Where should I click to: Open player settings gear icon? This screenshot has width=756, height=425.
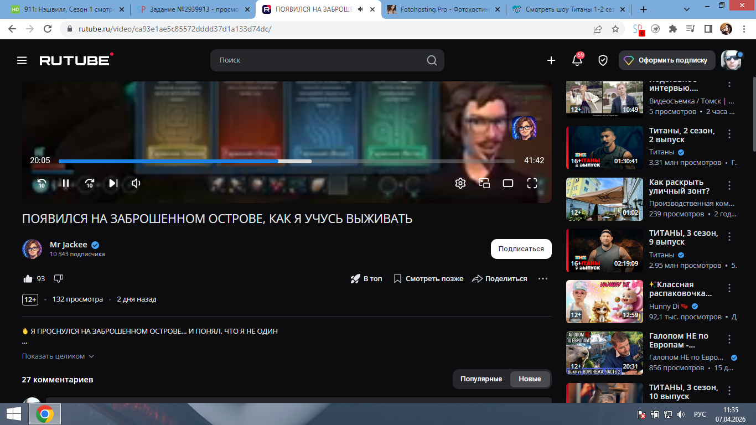[460, 183]
